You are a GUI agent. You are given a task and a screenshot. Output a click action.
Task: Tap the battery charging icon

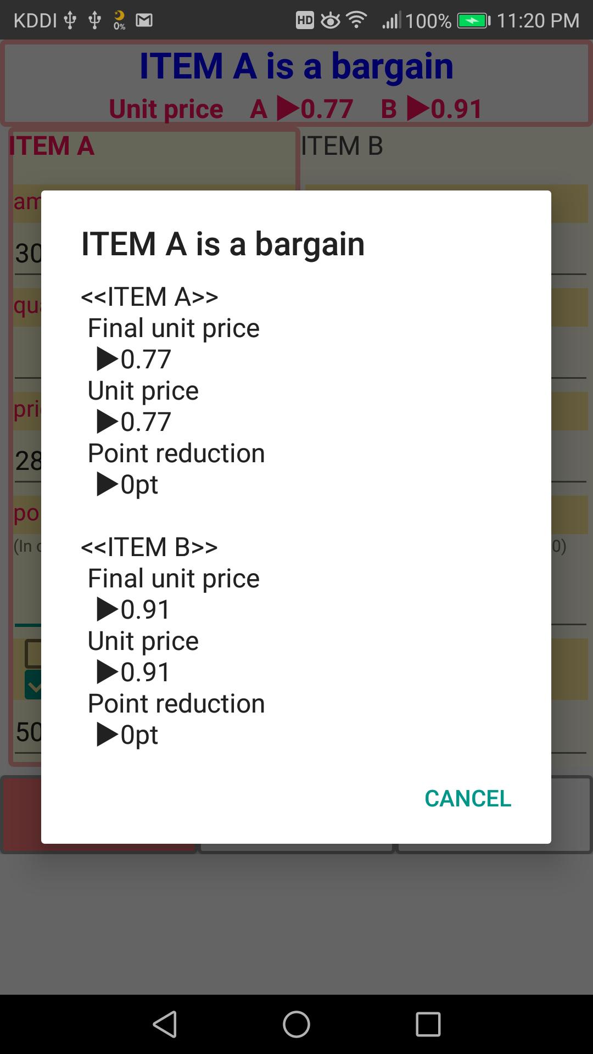click(473, 21)
